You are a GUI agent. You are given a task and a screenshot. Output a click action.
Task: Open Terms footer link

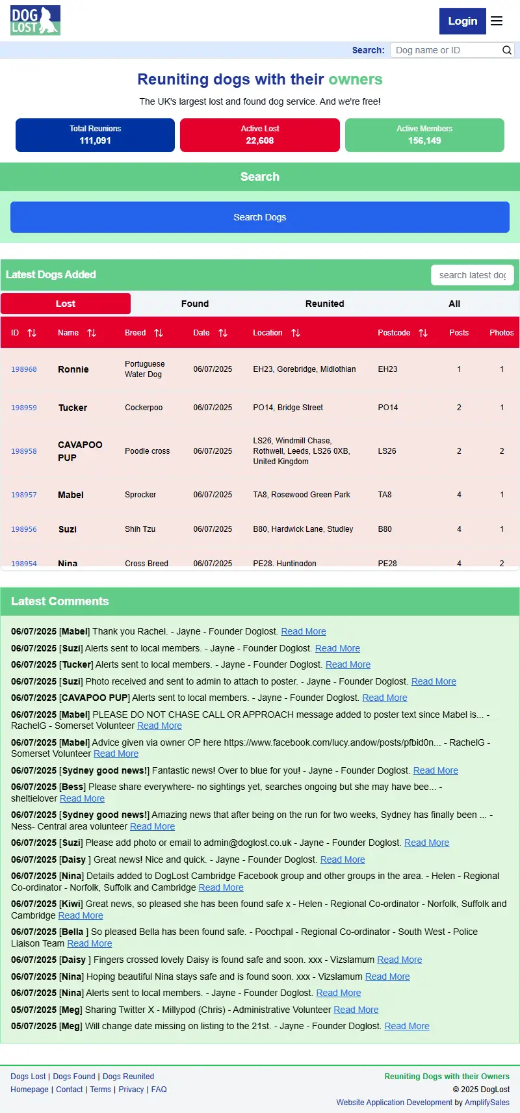(101, 1090)
